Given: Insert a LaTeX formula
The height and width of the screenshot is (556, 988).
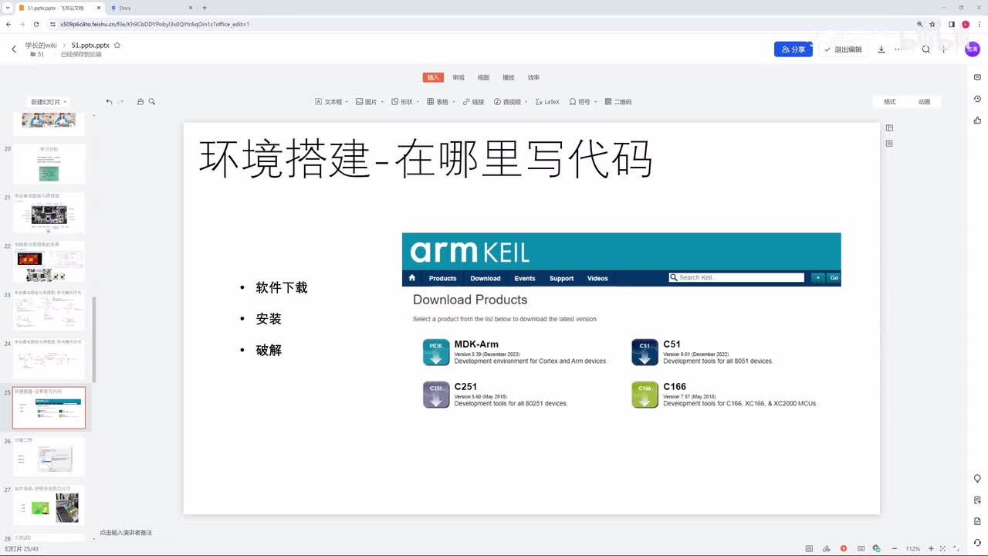Looking at the screenshot, I should click(547, 102).
